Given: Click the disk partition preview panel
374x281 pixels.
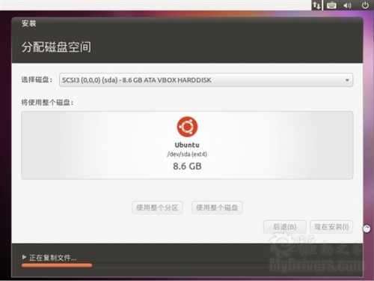Looking at the screenshot, I should [x=187, y=145].
